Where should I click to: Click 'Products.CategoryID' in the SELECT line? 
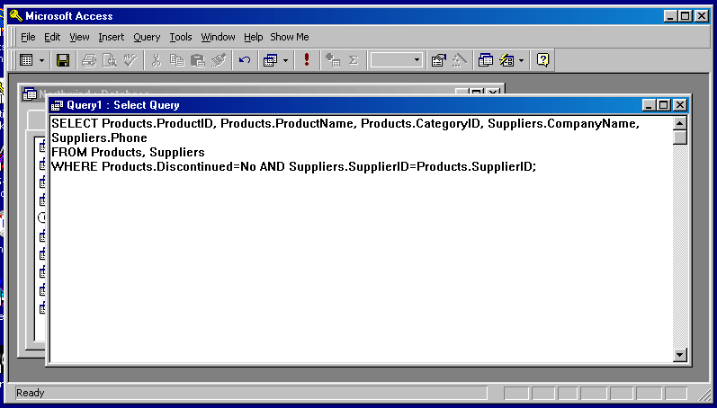[419, 124]
